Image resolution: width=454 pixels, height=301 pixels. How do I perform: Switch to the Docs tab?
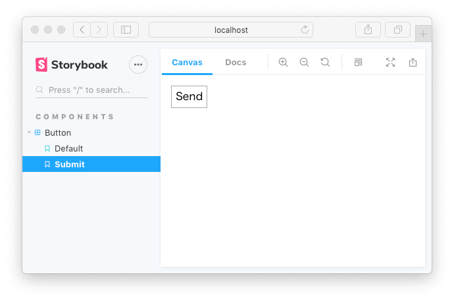coord(236,63)
